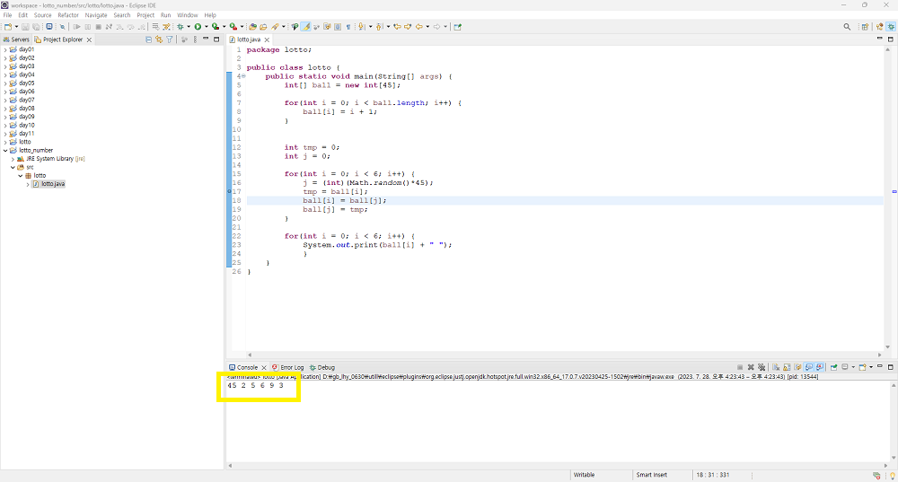Image resolution: width=898 pixels, height=482 pixels.
Task: Click cursor position 18 : 31 : 331
Action: [x=712, y=475]
